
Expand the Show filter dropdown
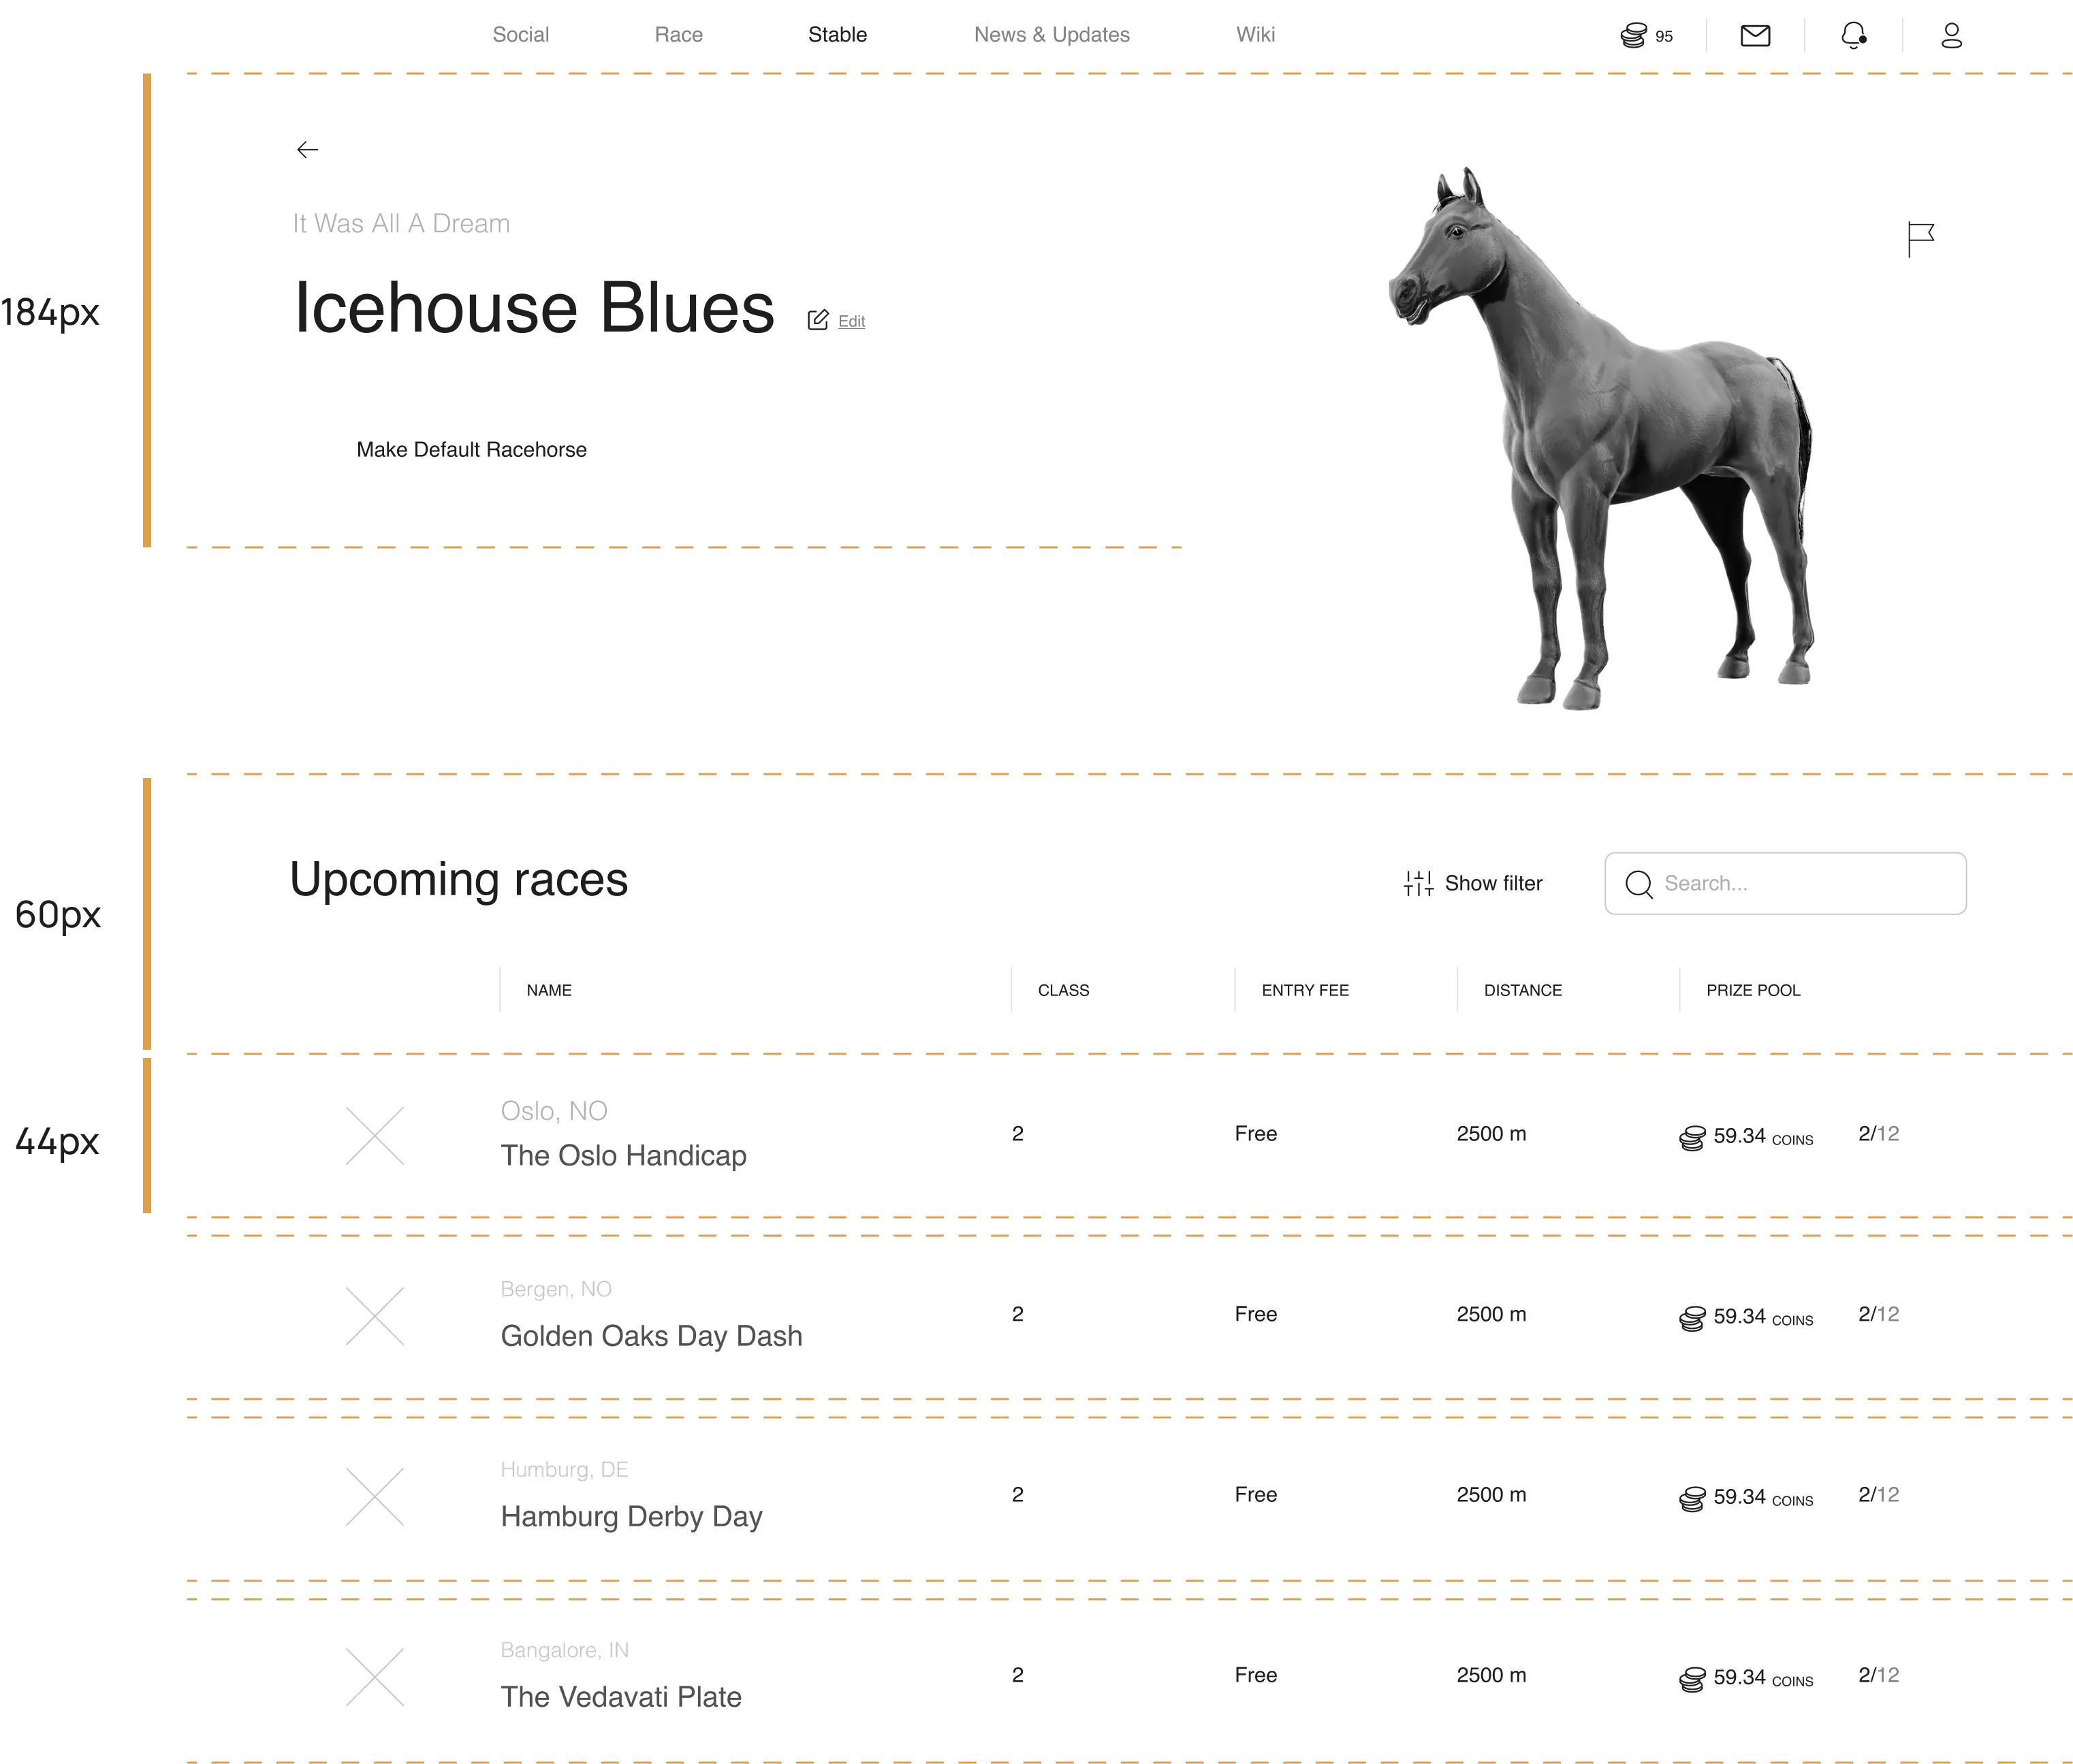tap(1471, 884)
